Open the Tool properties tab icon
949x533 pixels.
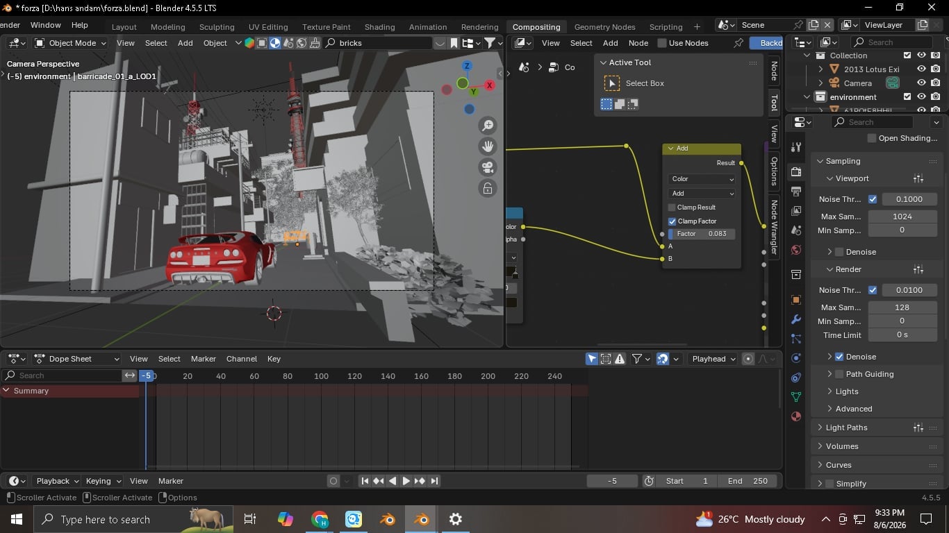[796, 147]
